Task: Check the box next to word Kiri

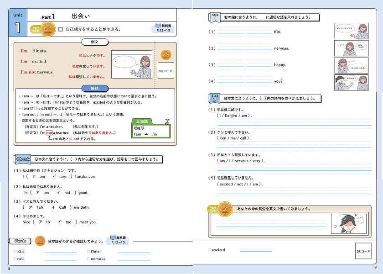Action: 15,251
